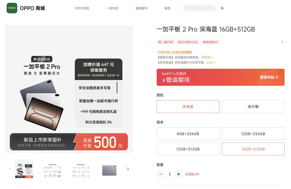
Task: Open the 一加专区 menu
Action: [x=112, y=8]
